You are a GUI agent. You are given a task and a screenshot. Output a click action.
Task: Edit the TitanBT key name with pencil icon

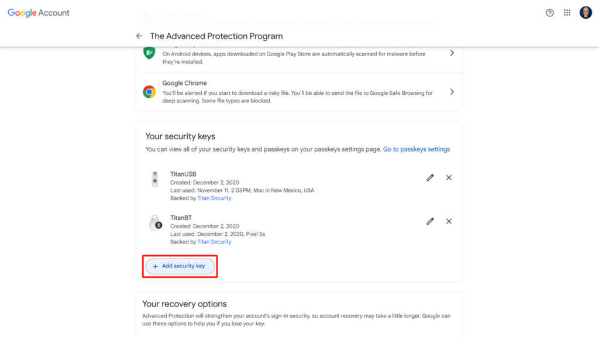(430, 221)
